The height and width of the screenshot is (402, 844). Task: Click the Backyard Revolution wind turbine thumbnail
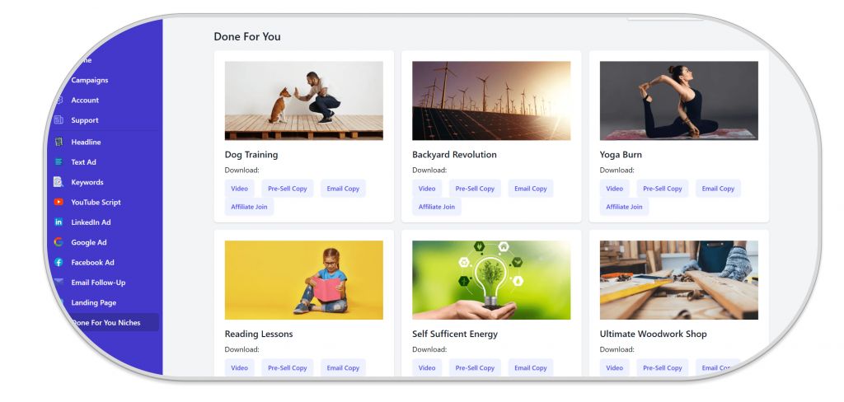[x=491, y=100]
